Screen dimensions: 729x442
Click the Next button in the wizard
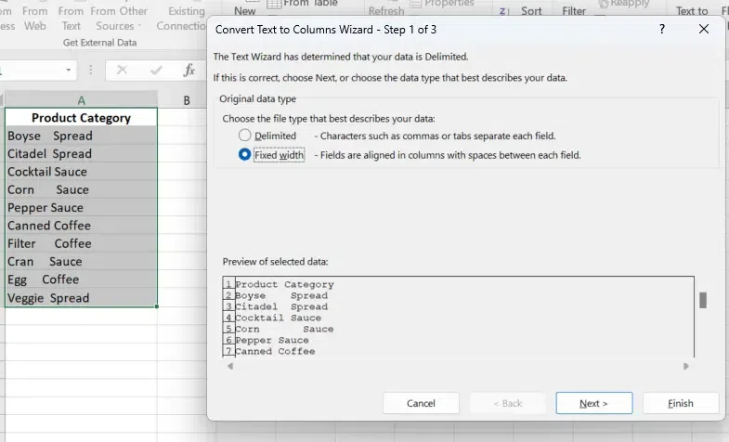pyautogui.click(x=593, y=403)
